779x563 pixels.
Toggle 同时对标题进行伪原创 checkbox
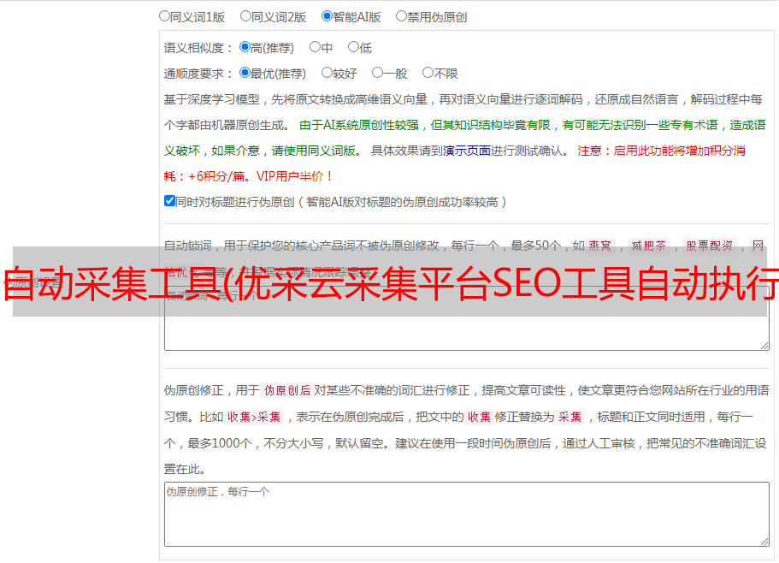[169, 201]
